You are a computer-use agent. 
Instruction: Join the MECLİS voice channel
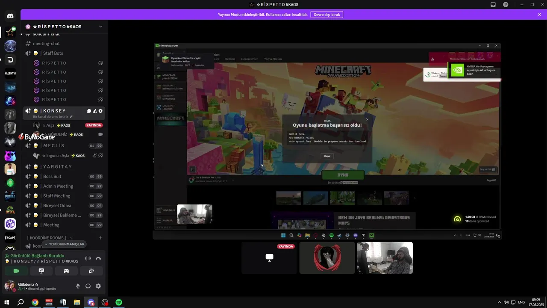pyautogui.click(x=64, y=145)
